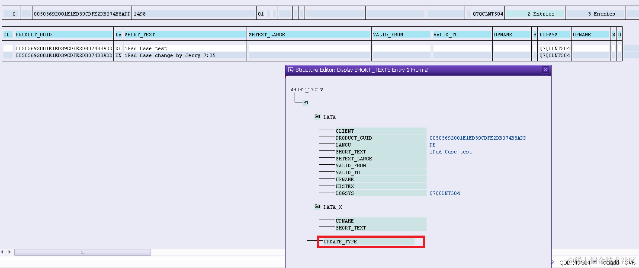The image size is (639, 268).
Task: Click the EN language cell in the table
Action: 118,55
